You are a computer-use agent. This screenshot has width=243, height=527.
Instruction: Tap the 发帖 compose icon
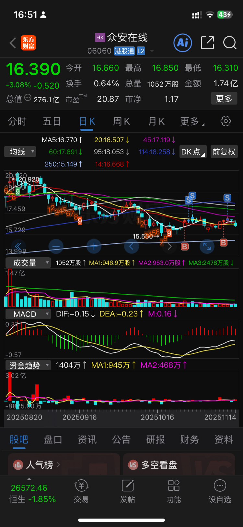pos(128,486)
